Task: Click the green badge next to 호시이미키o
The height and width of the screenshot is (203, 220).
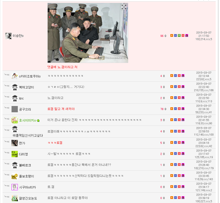Action: (38, 121)
